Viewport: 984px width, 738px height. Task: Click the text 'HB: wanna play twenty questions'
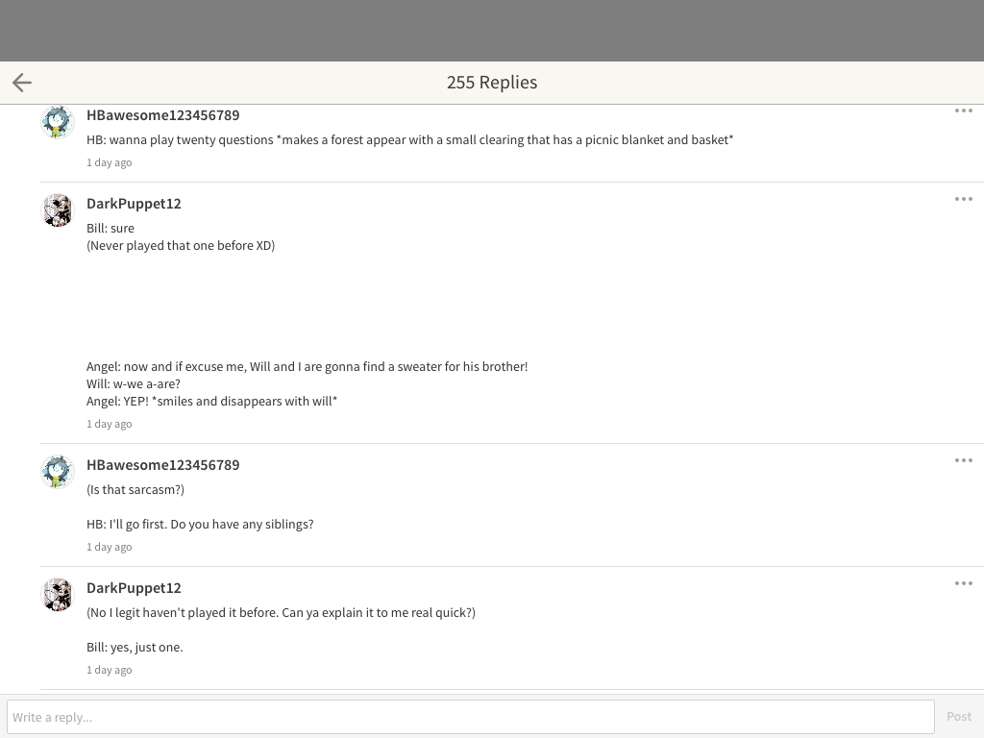pos(180,139)
